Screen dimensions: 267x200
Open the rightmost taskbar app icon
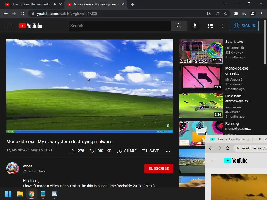(x=54, y=194)
